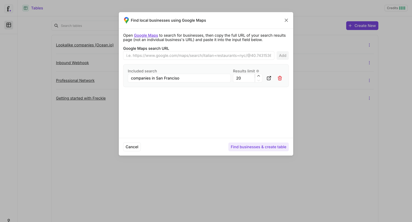Click the Add button next to URL field

[283, 55]
